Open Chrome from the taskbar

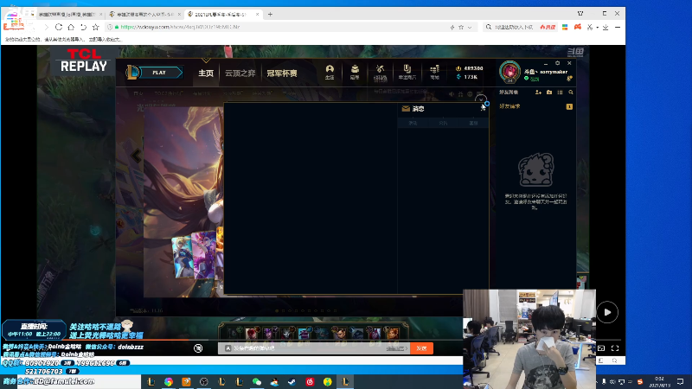coord(169,381)
